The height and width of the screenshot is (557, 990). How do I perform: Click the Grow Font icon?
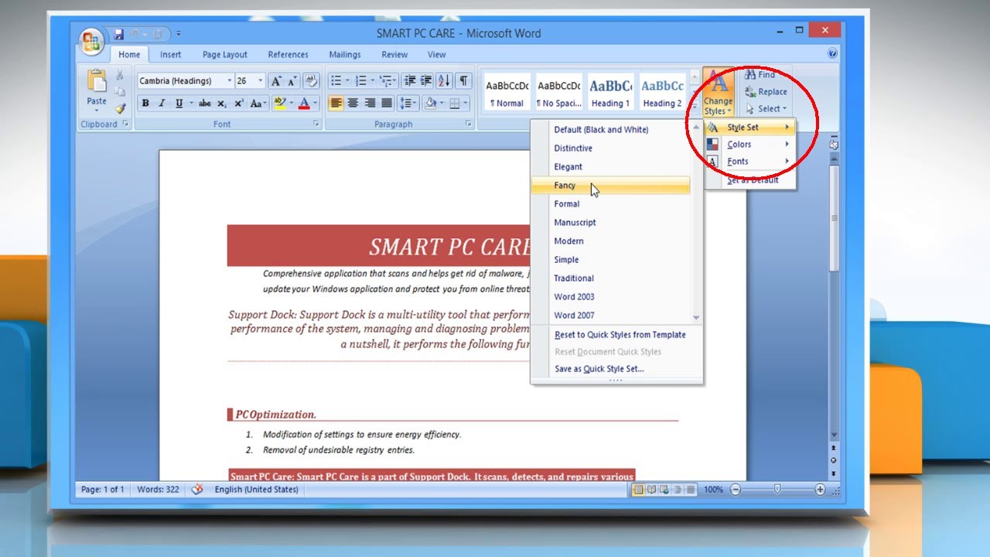275,80
